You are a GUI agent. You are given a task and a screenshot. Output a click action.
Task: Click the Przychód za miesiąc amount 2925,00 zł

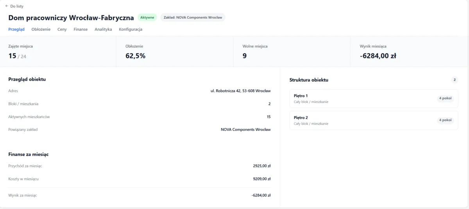pos(262,166)
